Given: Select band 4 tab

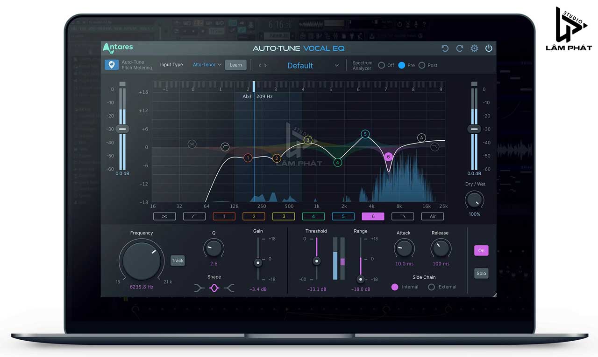Looking at the screenshot, I should click(313, 216).
